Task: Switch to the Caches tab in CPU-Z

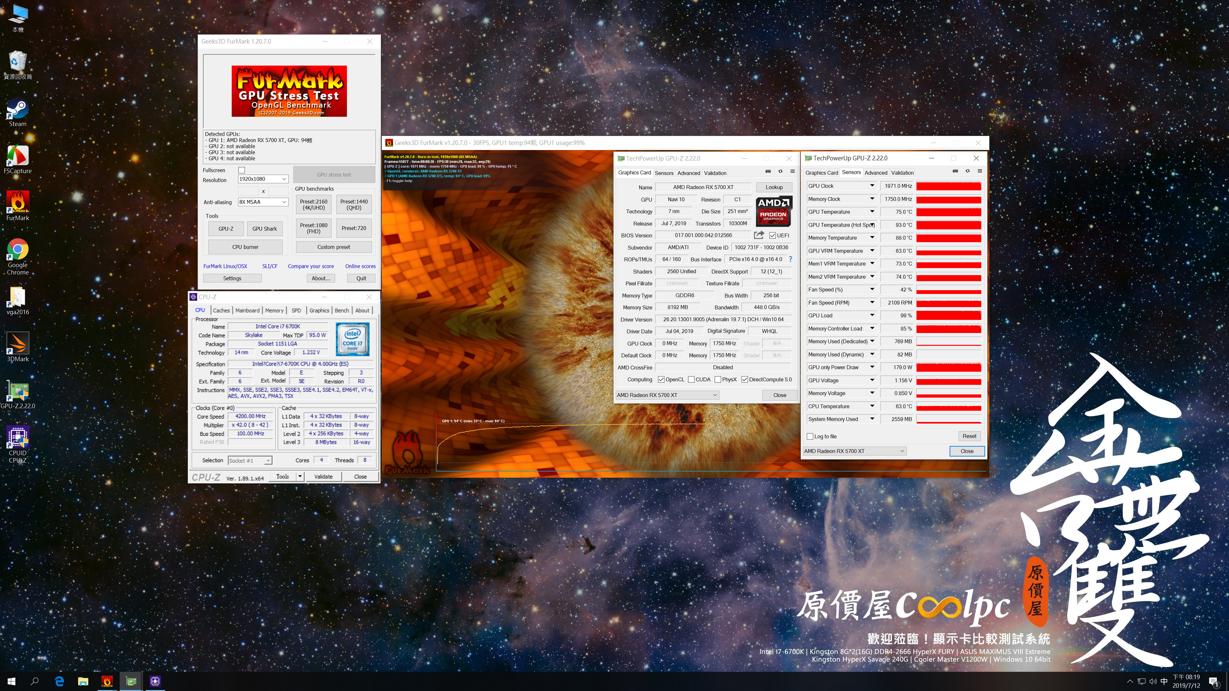Action: [221, 310]
